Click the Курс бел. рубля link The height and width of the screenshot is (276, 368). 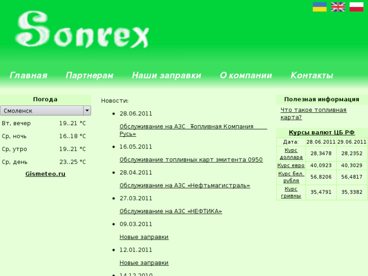pos(291,177)
